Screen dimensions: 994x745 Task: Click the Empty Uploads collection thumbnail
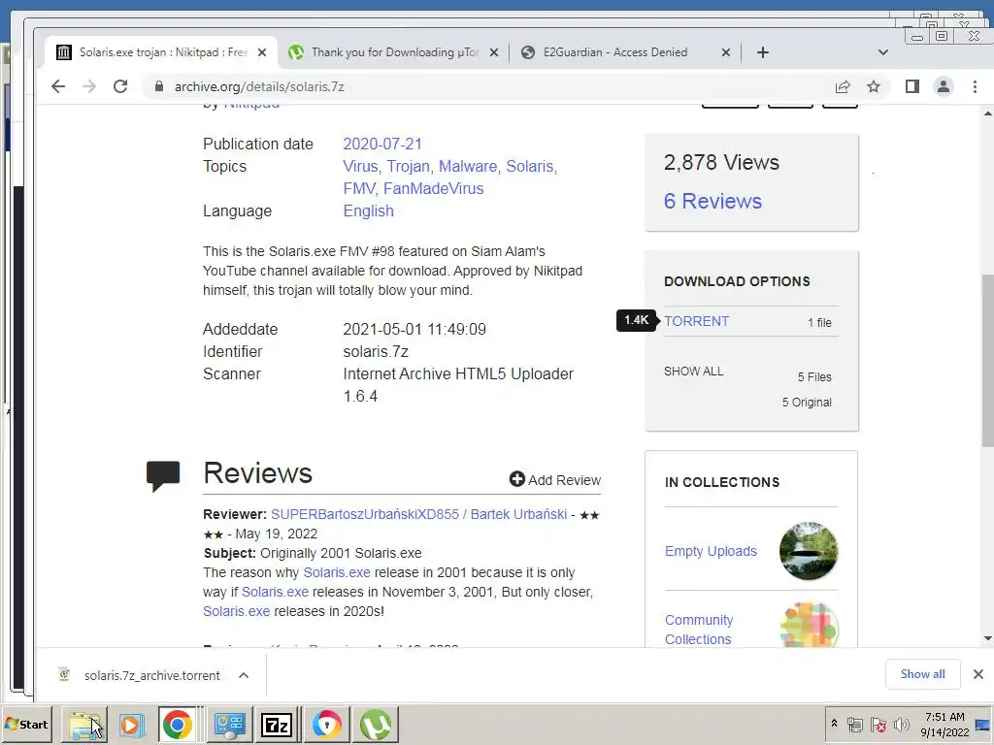[x=809, y=551]
